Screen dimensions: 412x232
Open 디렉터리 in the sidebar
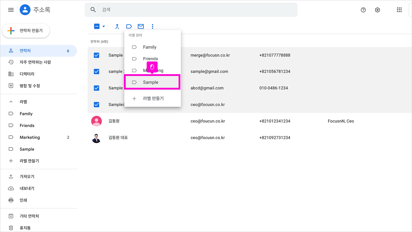coord(39,74)
